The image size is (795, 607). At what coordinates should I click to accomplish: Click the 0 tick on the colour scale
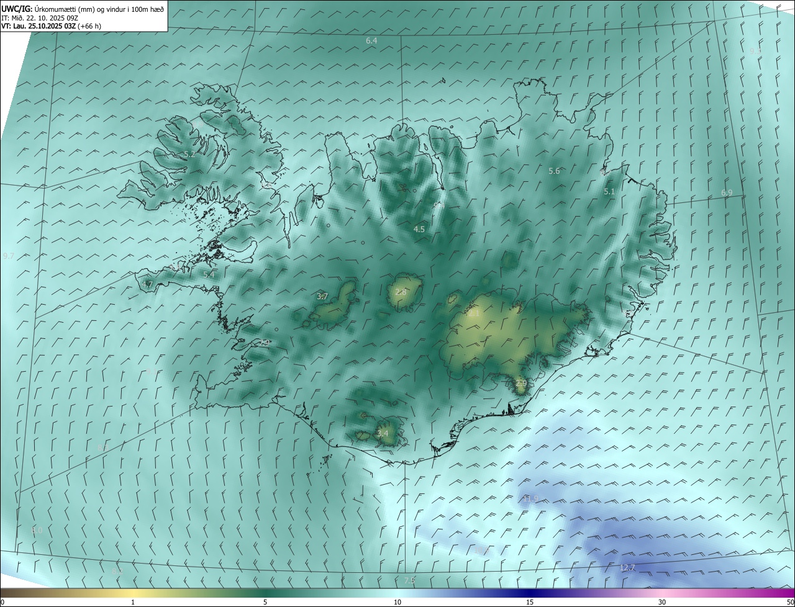pos(2,602)
